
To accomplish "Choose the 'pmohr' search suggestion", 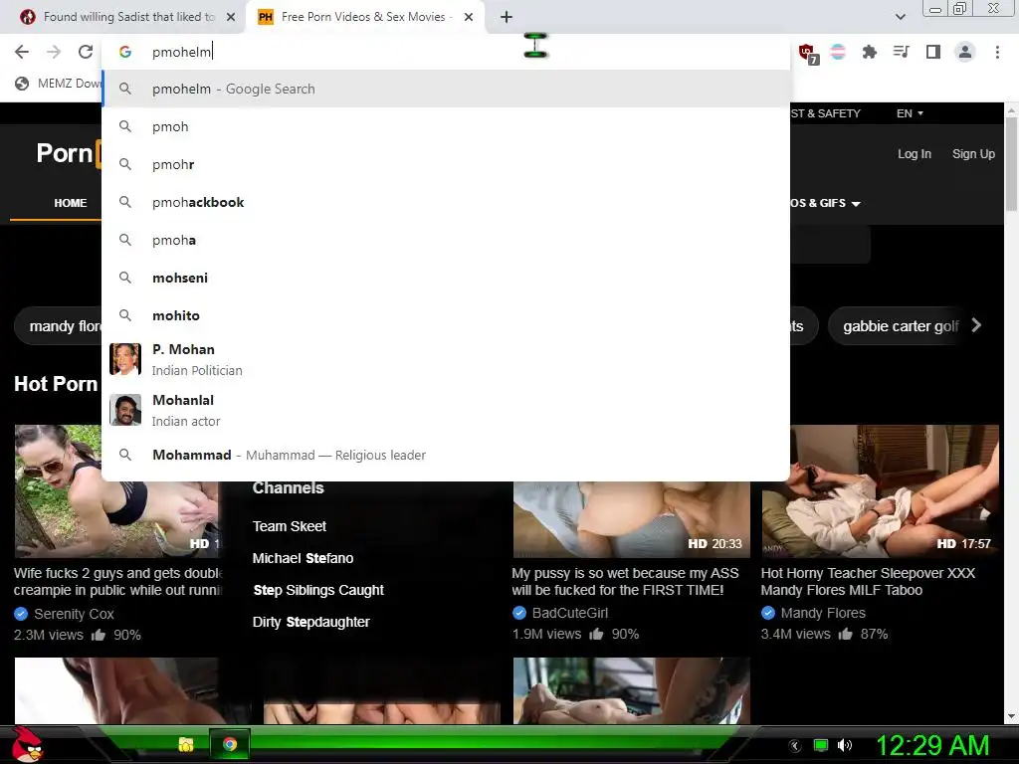I will [446, 164].
